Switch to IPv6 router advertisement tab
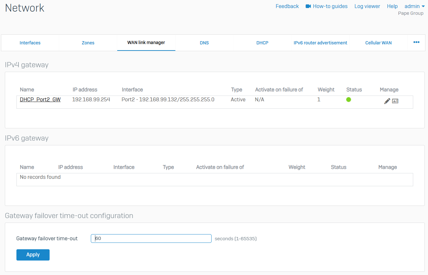428x275 pixels. click(x=320, y=43)
